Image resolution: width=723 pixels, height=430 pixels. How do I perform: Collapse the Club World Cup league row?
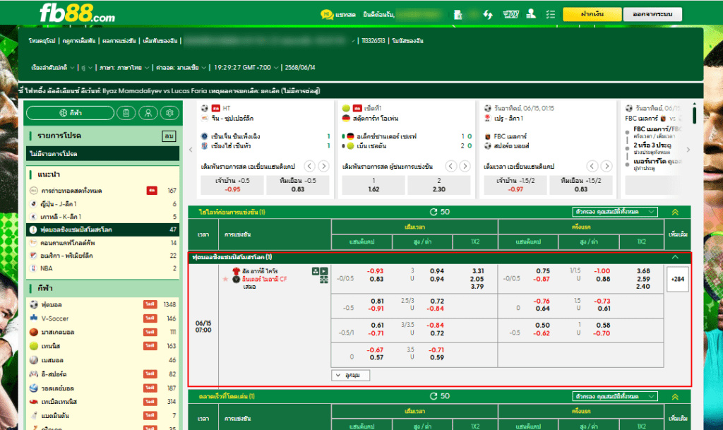click(x=675, y=257)
